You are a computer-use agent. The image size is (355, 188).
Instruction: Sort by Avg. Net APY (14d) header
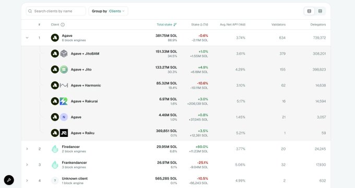[232, 24]
